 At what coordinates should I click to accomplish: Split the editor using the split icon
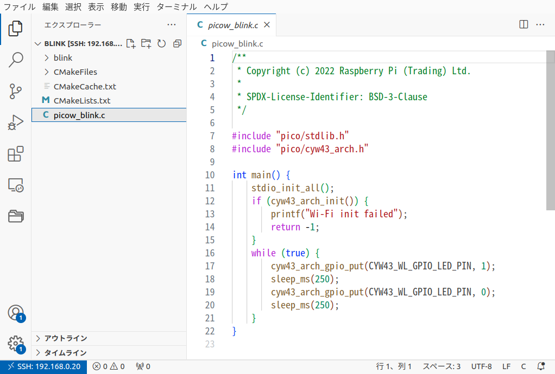[522, 24]
